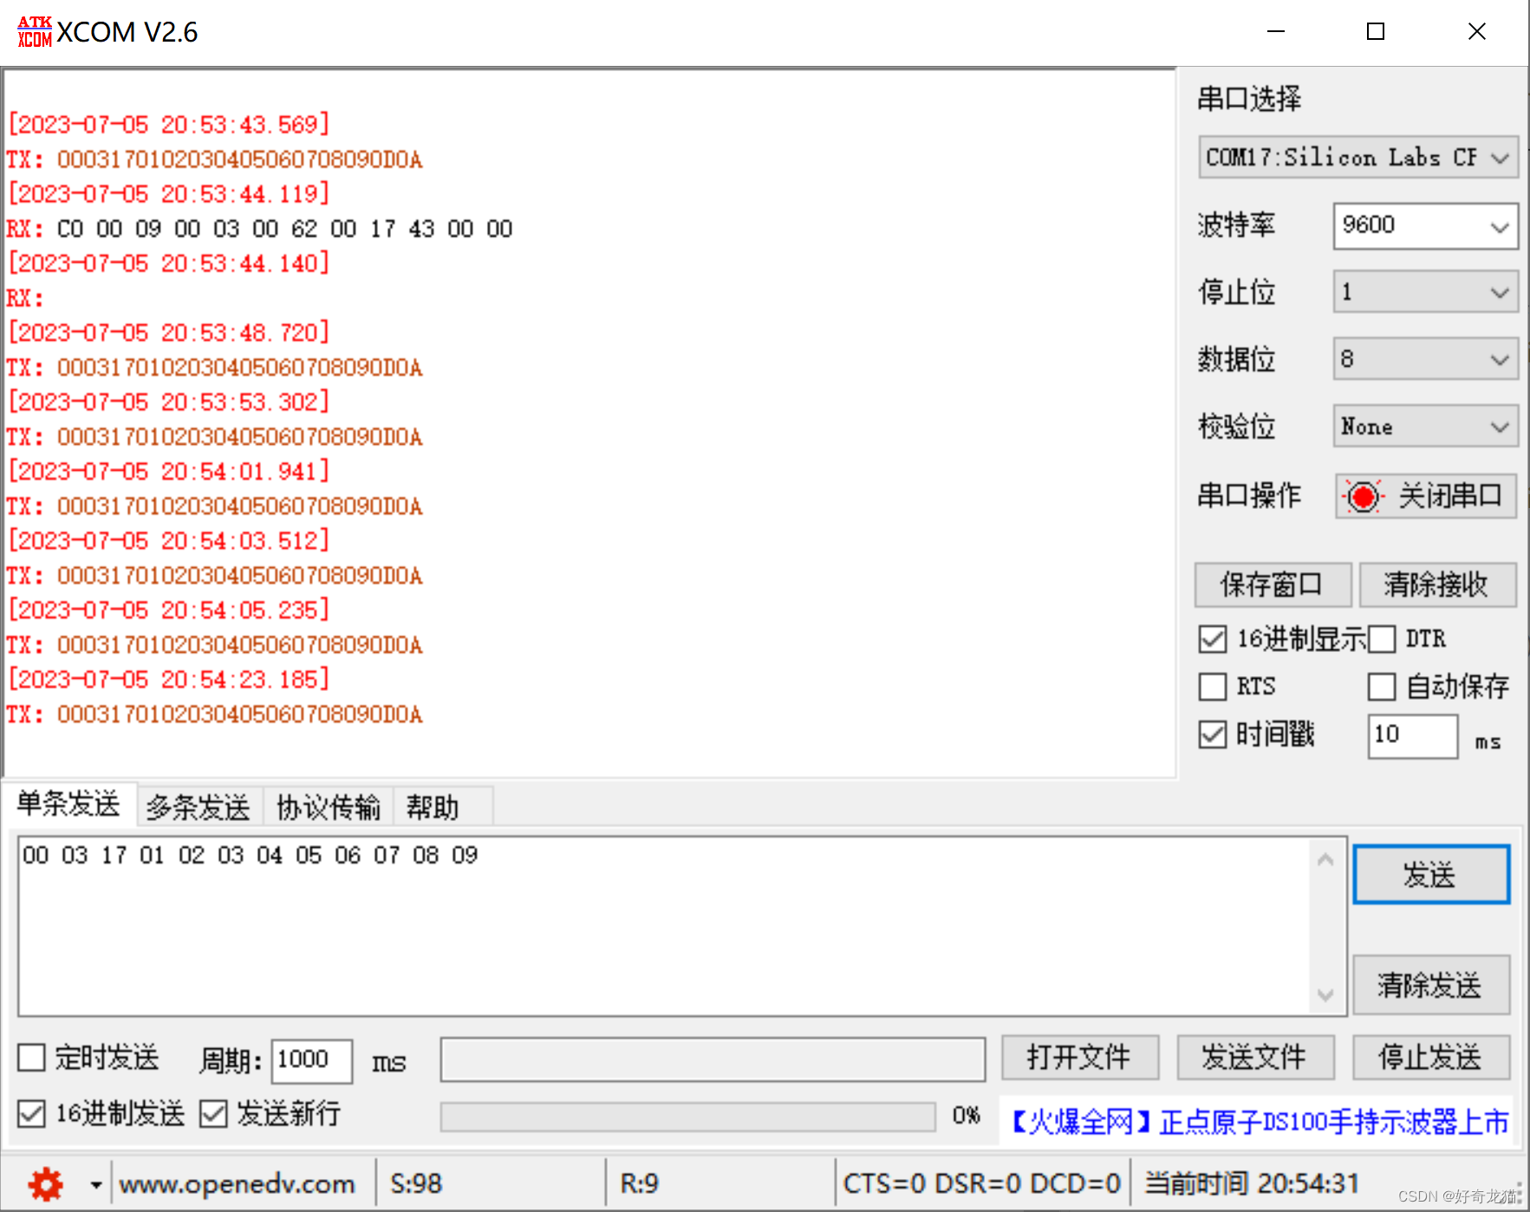Image resolution: width=1530 pixels, height=1212 pixels.
Task: Click the 关闭串口 close port button
Action: (x=1426, y=496)
